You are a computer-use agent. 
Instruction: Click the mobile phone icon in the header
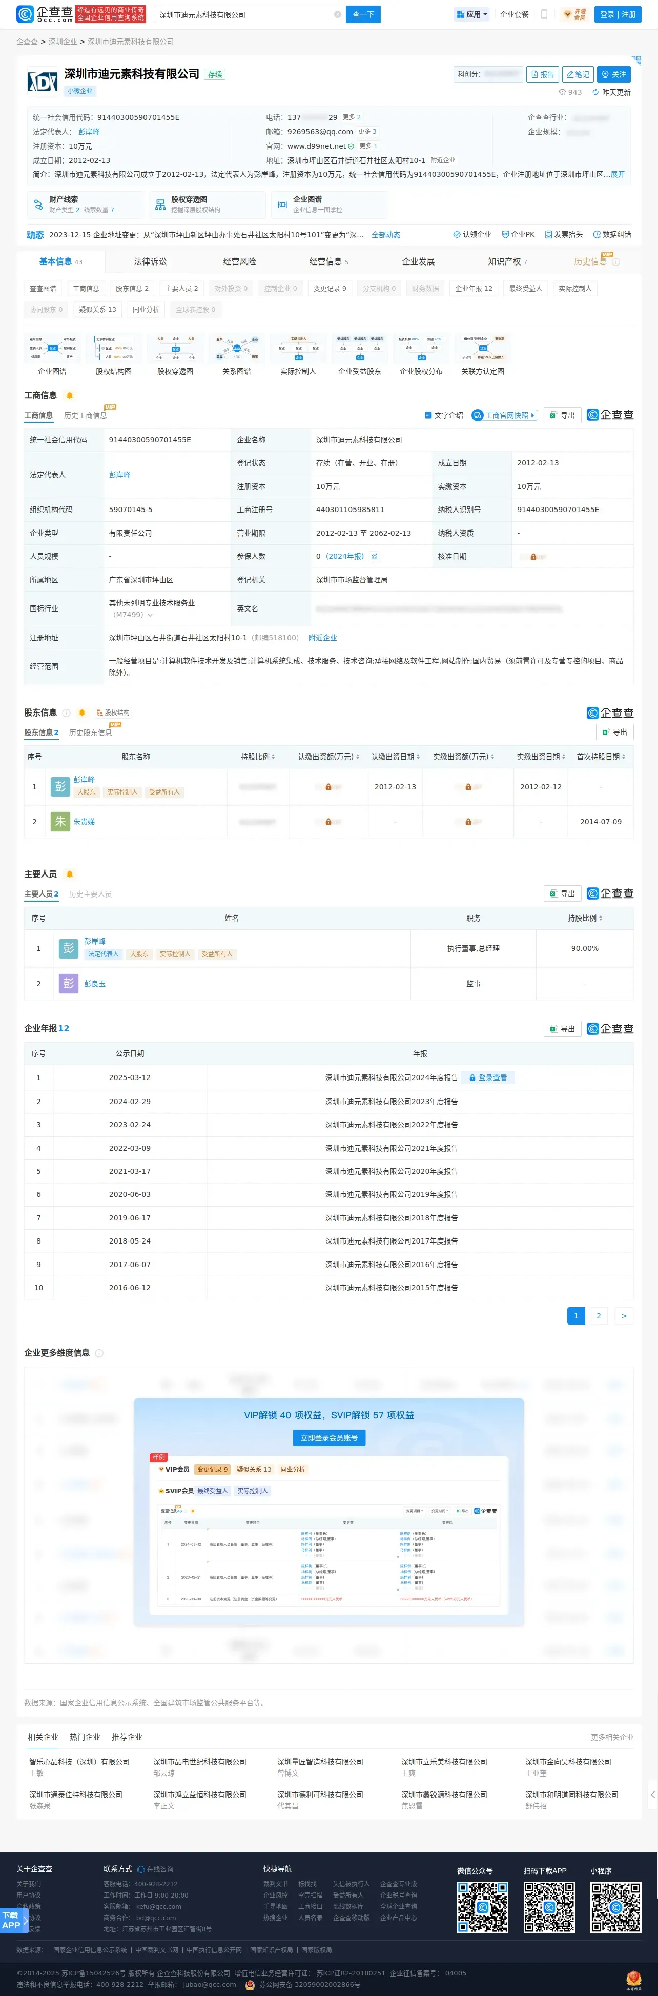(544, 15)
